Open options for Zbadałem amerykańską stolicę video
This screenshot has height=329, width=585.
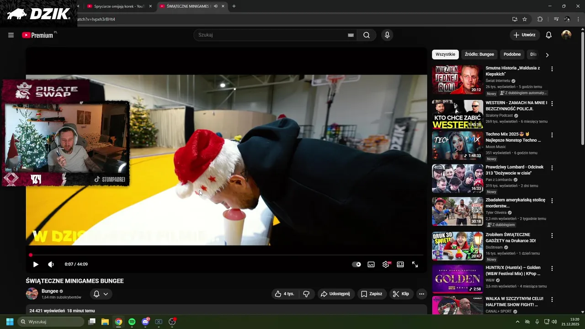pyautogui.click(x=552, y=201)
